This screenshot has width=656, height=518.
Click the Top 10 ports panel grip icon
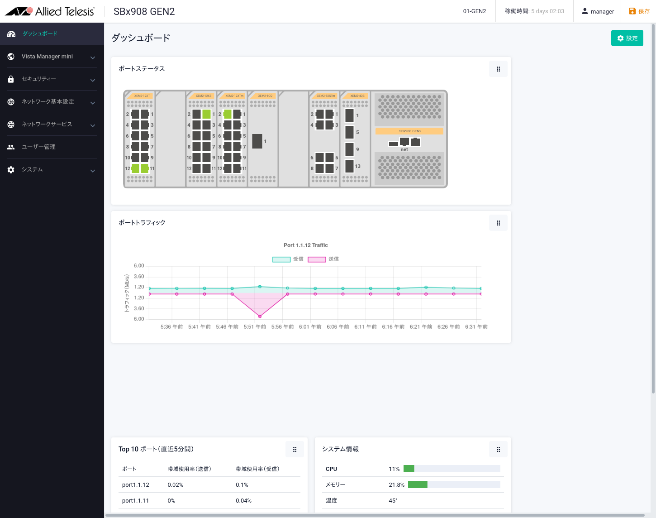(x=295, y=450)
